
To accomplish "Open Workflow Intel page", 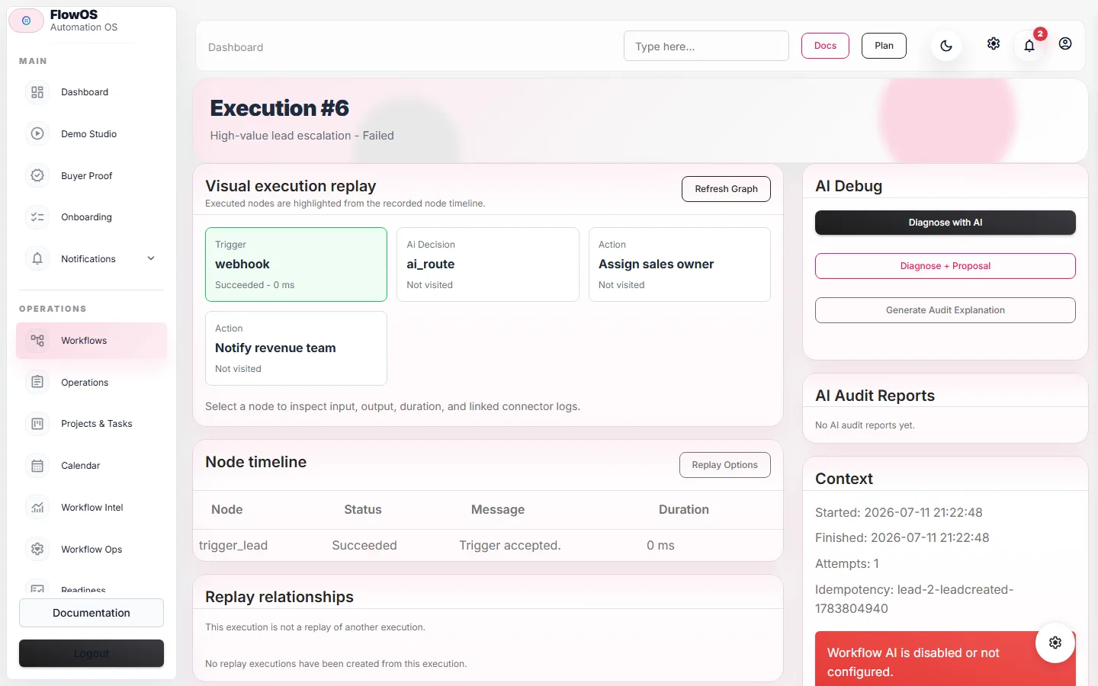I will pyautogui.click(x=91, y=508).
